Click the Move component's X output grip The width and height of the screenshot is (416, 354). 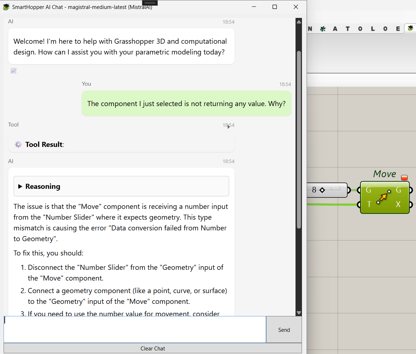[411, 205]
